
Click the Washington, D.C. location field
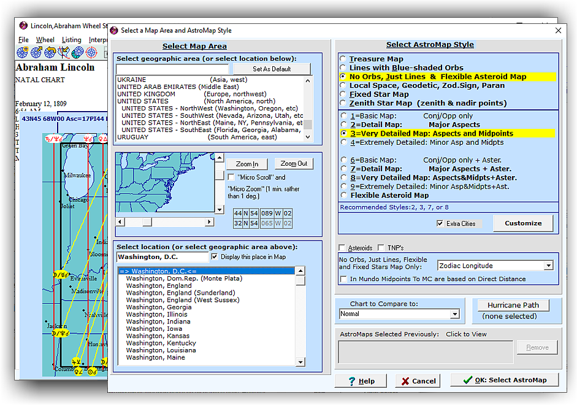coord(162,257)
